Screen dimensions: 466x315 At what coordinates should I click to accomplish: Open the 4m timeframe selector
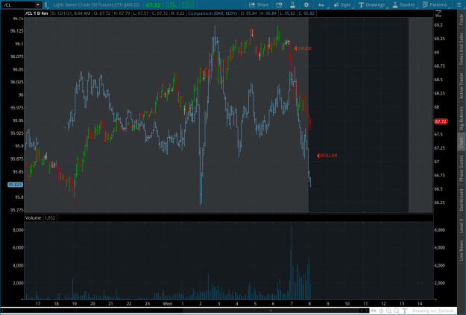[x=321, y=4]
